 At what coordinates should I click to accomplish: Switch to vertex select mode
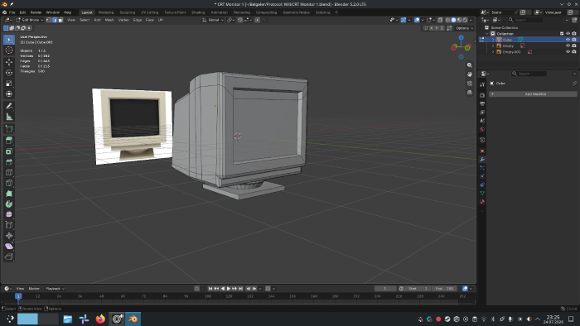48,20
